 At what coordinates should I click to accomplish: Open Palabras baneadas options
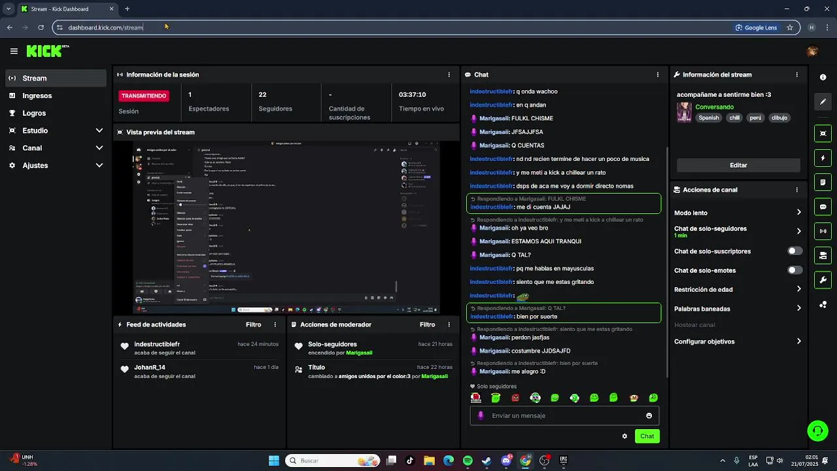pyautogui.click(x=738, y=308)
